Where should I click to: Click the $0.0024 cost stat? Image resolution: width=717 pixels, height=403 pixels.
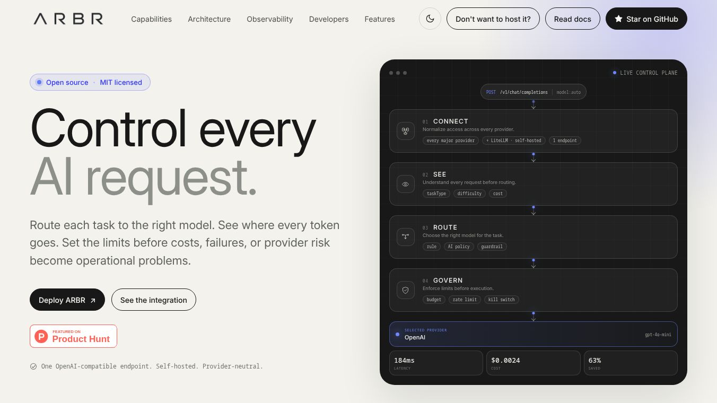(x=534, y=363)
